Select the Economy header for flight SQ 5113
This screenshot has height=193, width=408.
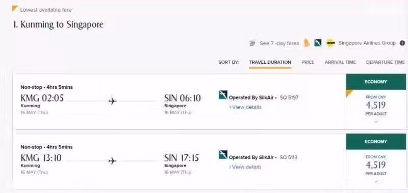[376, 141]
